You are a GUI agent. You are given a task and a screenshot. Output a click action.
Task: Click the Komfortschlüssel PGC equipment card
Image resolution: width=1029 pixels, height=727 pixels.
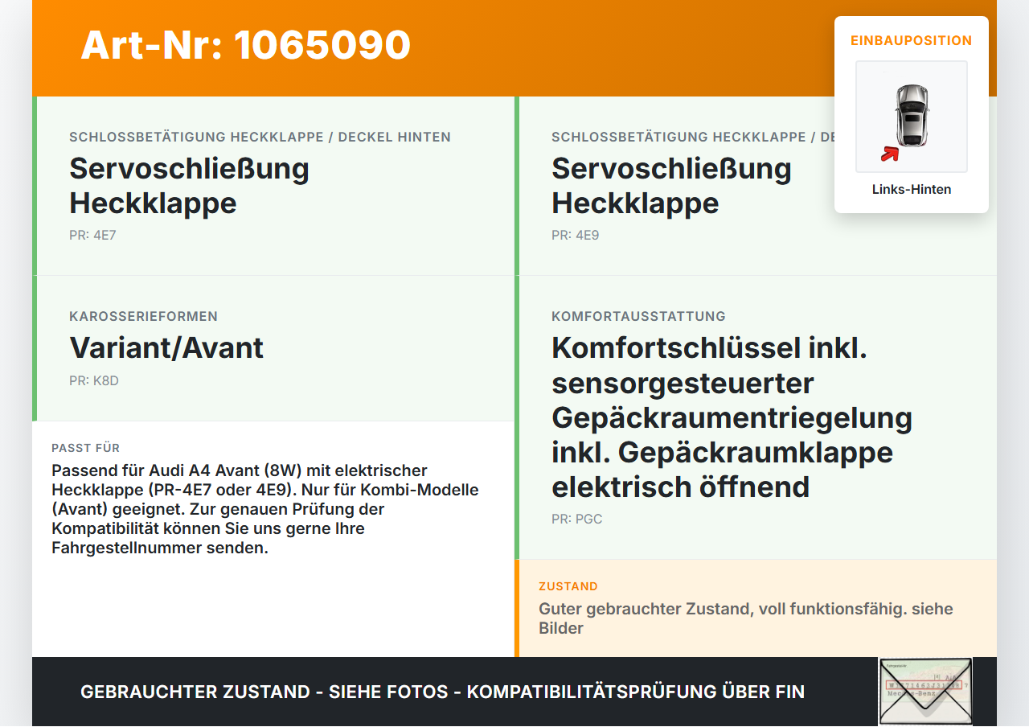tap(756, 417)
